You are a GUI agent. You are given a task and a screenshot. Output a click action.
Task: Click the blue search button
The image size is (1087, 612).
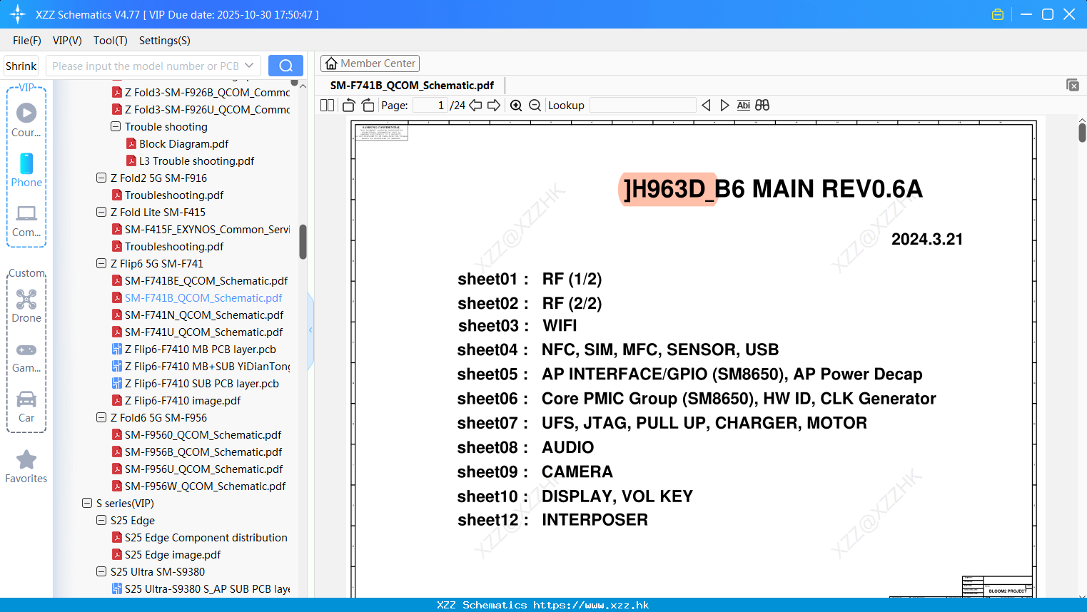coord(285,66)
